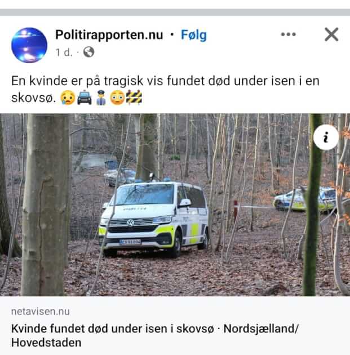350x355 pixels.
Task: Click the post text about the skovsø
Action: point(165,89)
